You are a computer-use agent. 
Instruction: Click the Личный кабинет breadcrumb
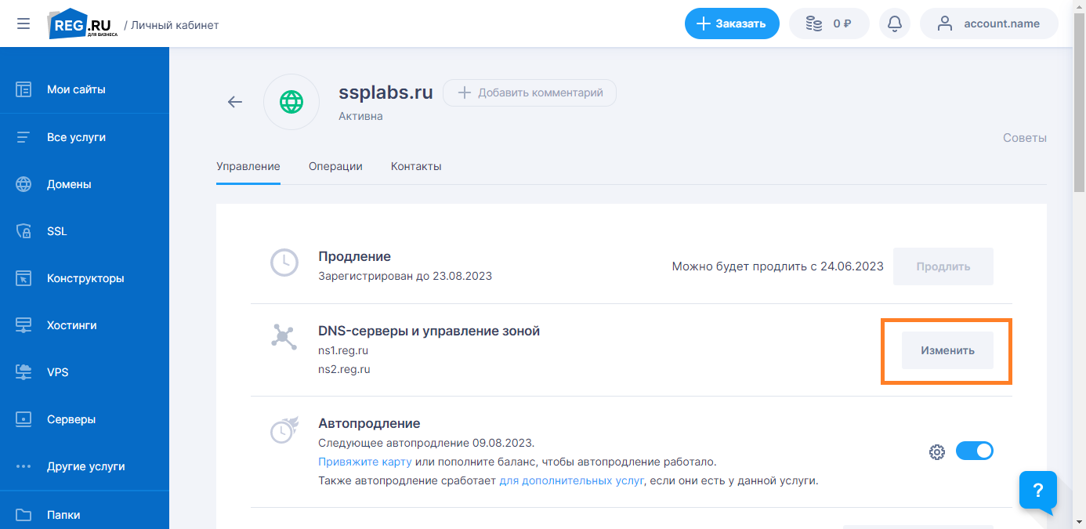click(x=175, y=25)
